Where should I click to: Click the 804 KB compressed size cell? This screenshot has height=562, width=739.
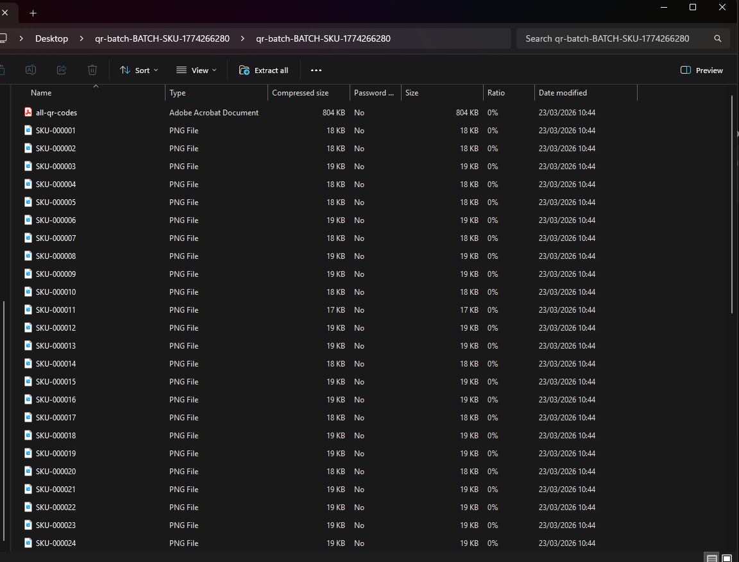(334, 113)
